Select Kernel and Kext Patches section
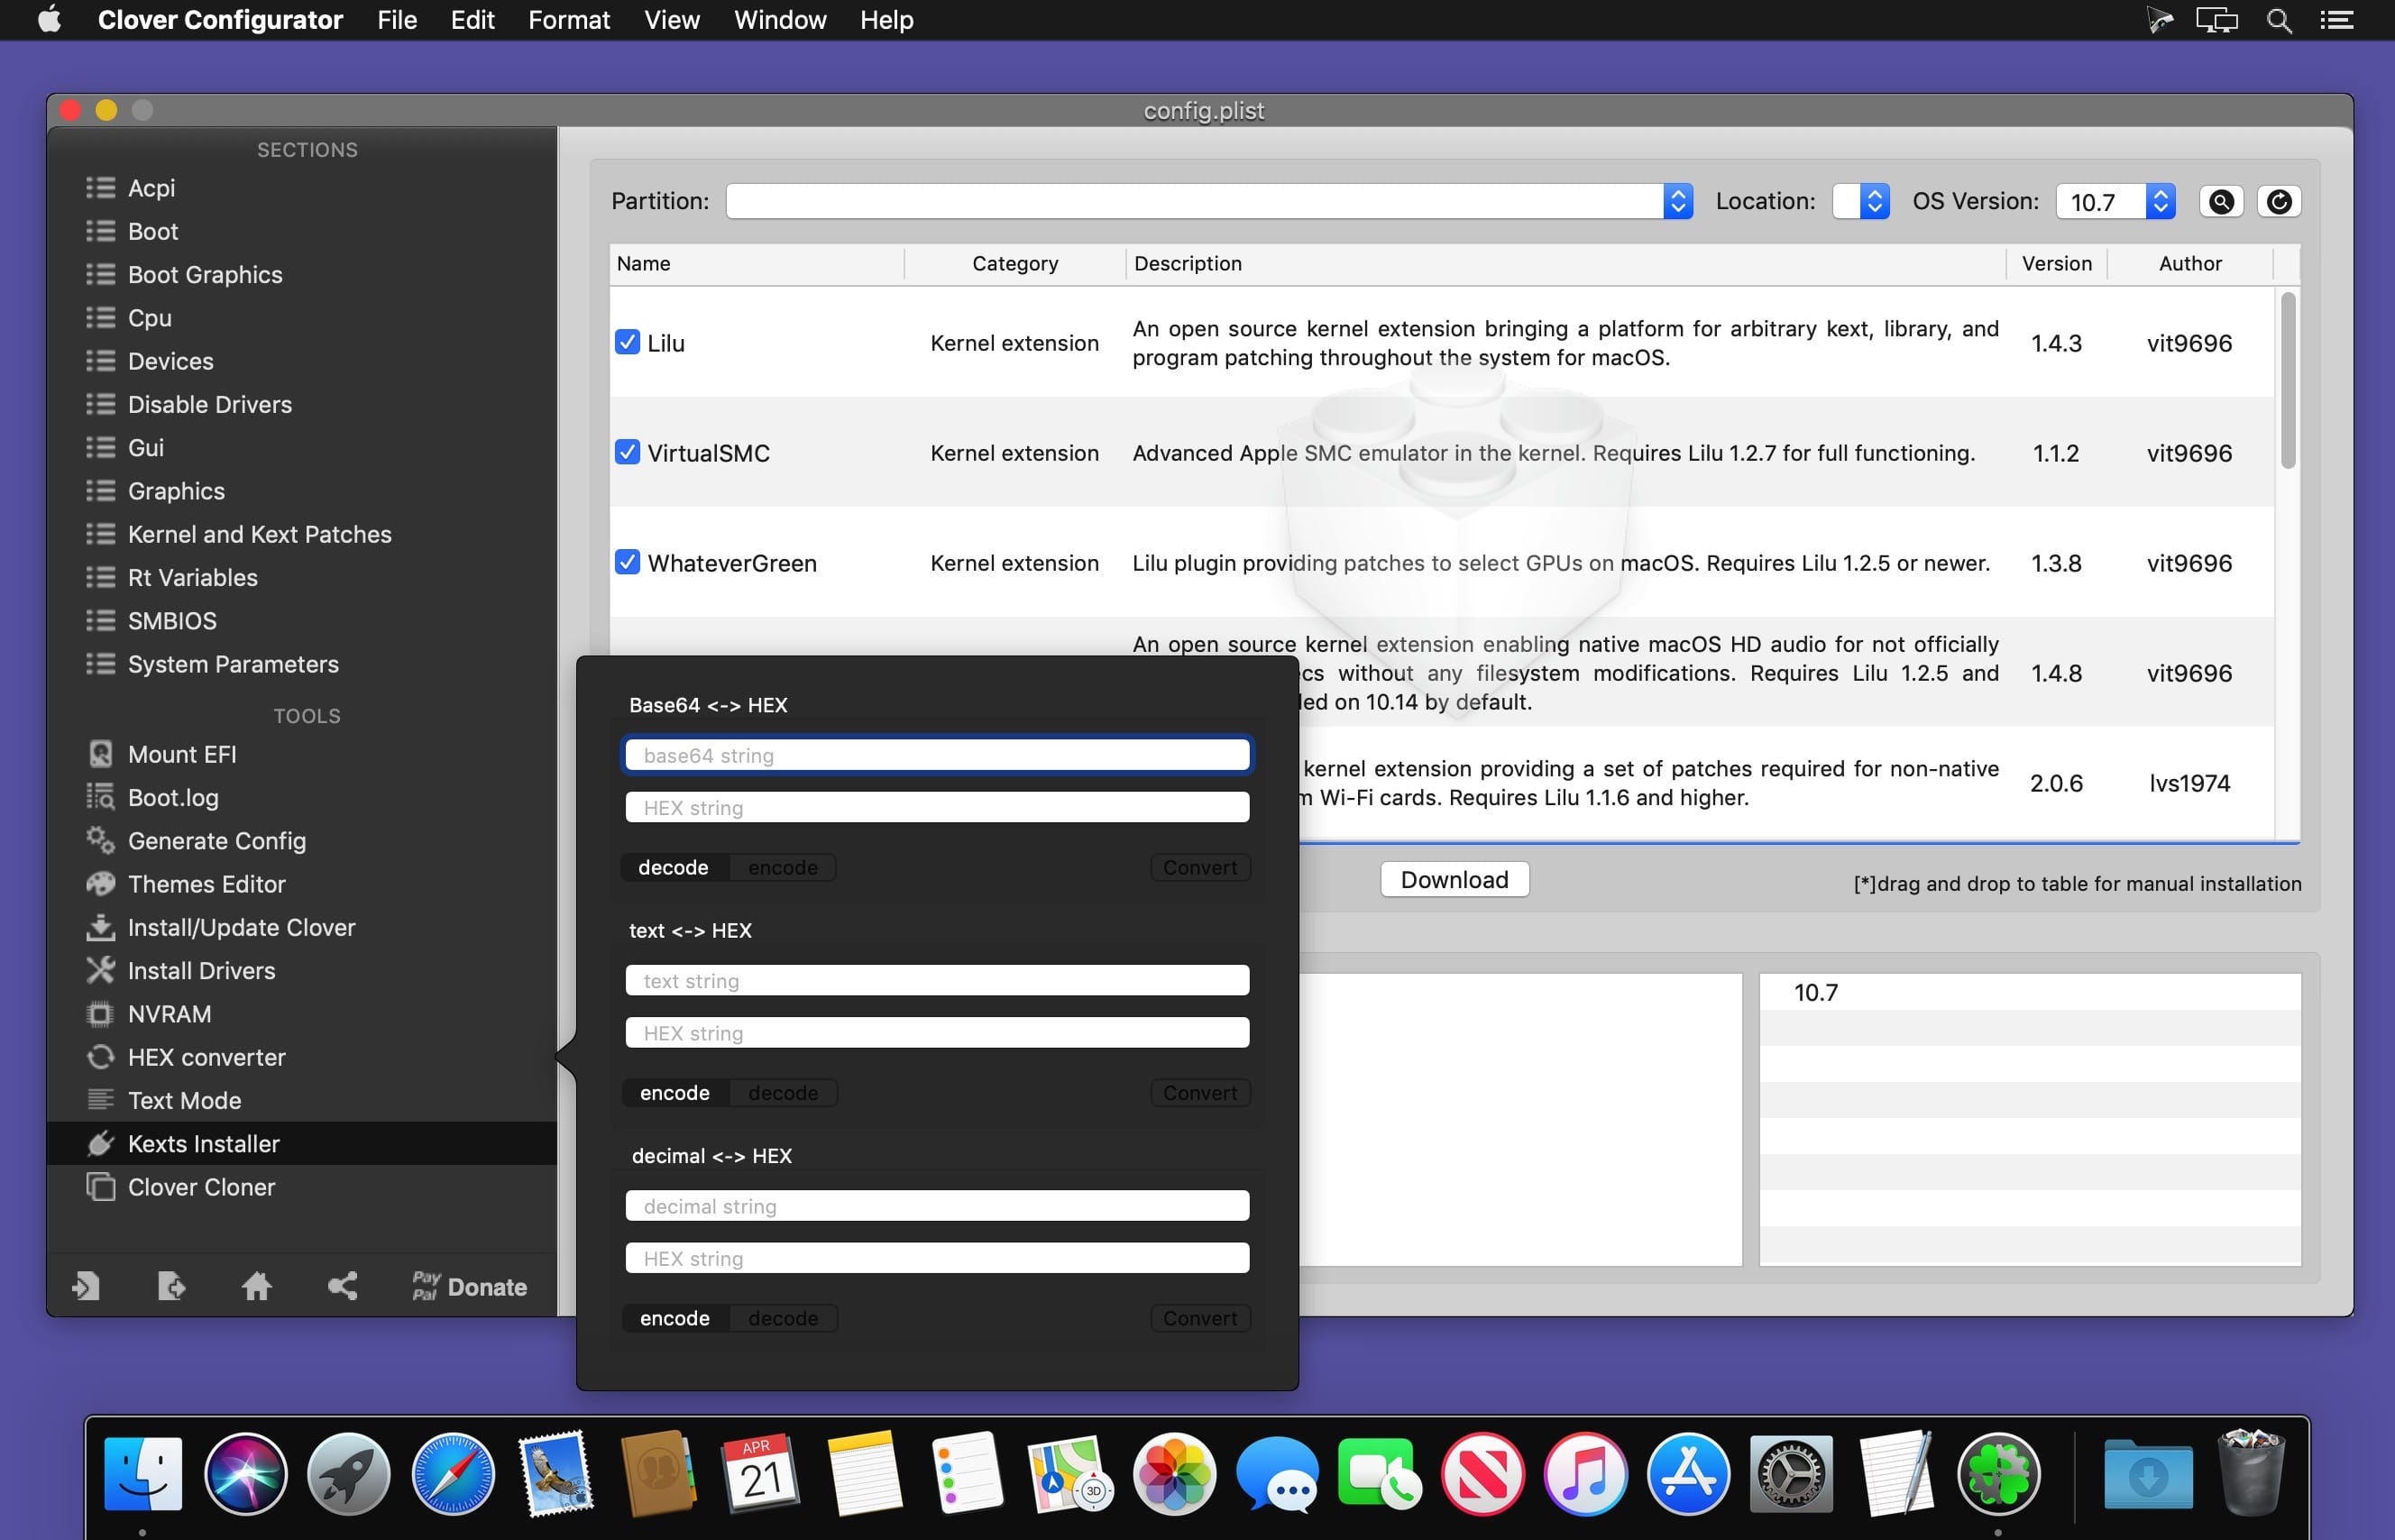2395x1540 pixels. pos(259,535)
